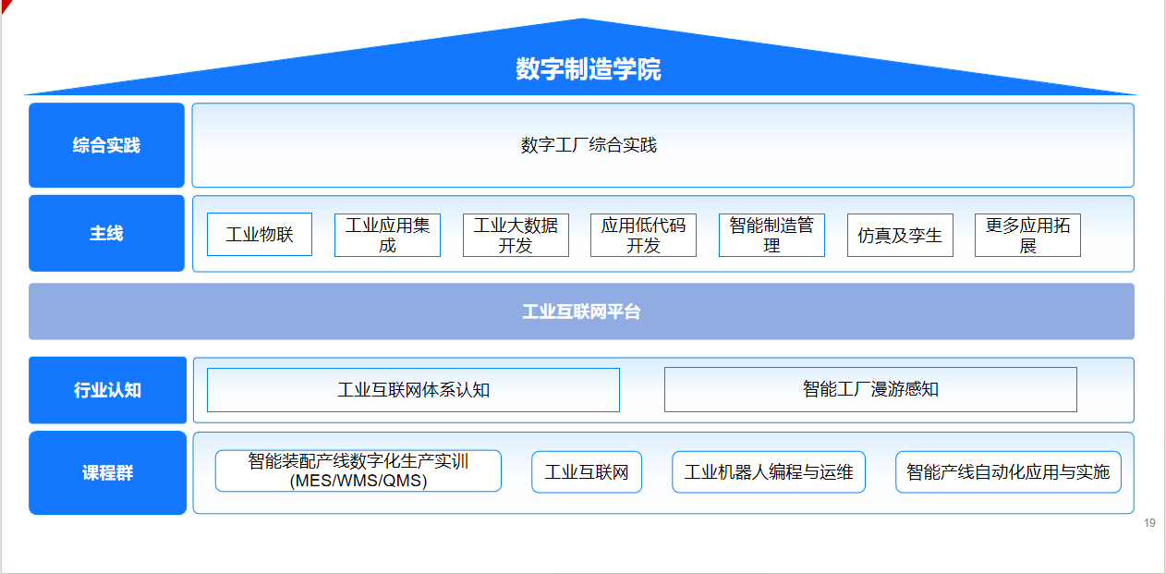1166x574 pixels.
Task: Select the 综合实践 blue label block
Action: [x=106, y=145]
